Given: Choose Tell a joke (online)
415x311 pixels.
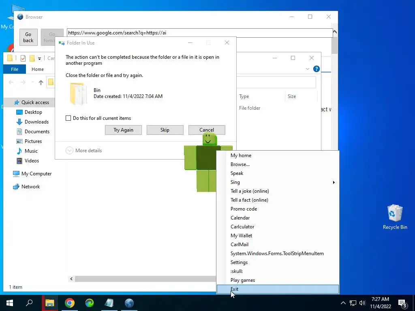Looking at the screenshot, I should (x=278, y=191).
